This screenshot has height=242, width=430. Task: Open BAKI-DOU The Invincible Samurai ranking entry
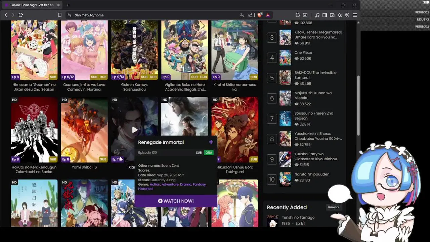(x=315, y=75)
